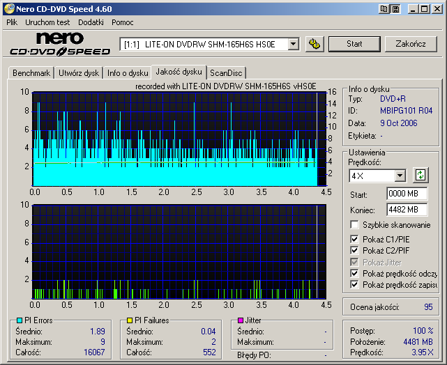Click the Koniec 4482 MB field

(407, 210)
